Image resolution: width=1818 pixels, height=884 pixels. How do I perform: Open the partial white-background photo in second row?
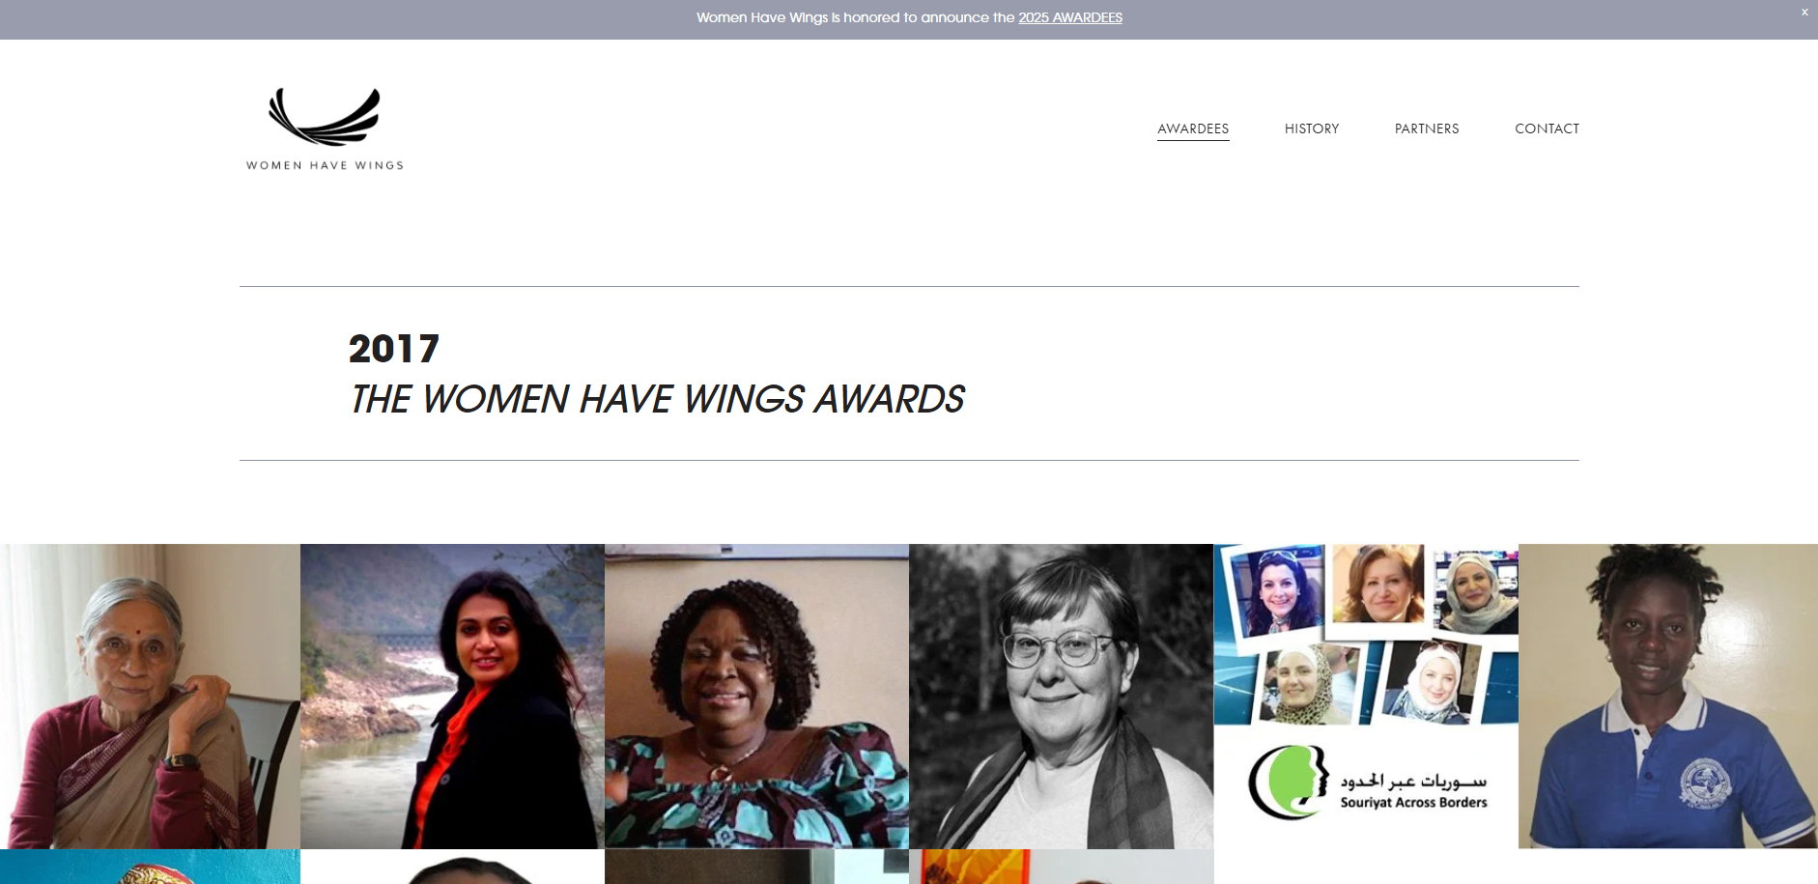pos(452,867)
